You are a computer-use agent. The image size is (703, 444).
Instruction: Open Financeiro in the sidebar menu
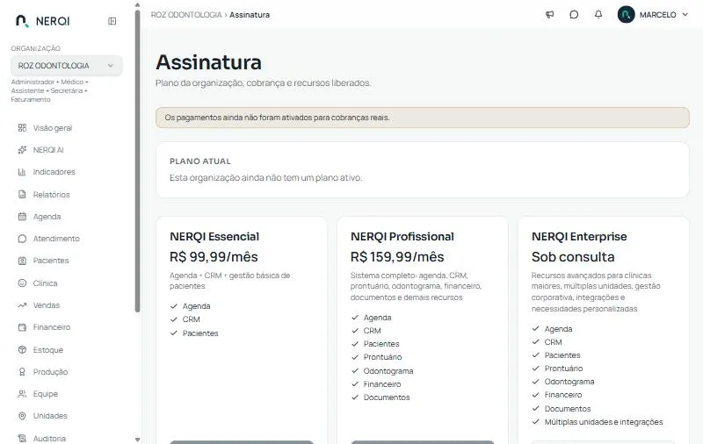52,327
